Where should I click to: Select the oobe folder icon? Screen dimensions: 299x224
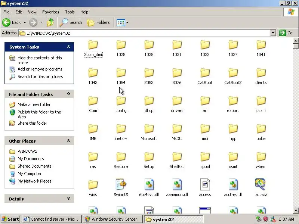click(x=261, y=129)
